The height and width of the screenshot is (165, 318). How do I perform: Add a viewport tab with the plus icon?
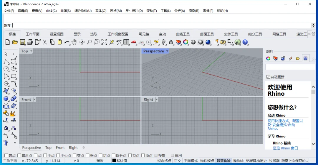(x=84, y=147)
